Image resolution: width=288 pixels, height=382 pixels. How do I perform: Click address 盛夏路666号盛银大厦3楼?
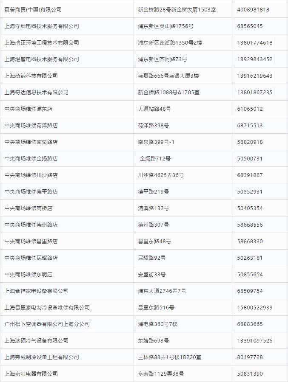(168, 76)
